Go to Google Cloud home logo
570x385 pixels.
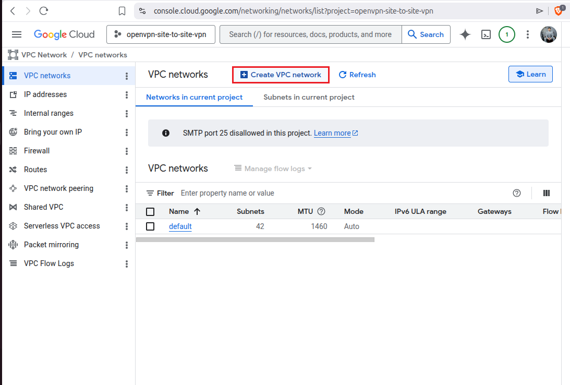pyautogui.click(x=64, y=34)
